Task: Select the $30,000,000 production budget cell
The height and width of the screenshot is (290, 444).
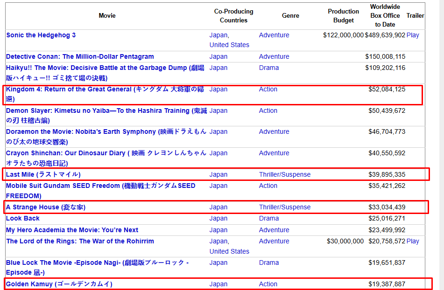Action: click(x=345, y=242)
